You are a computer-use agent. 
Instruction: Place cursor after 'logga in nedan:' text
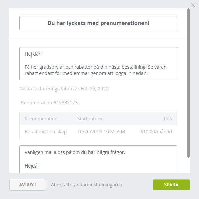click(148, 73)
